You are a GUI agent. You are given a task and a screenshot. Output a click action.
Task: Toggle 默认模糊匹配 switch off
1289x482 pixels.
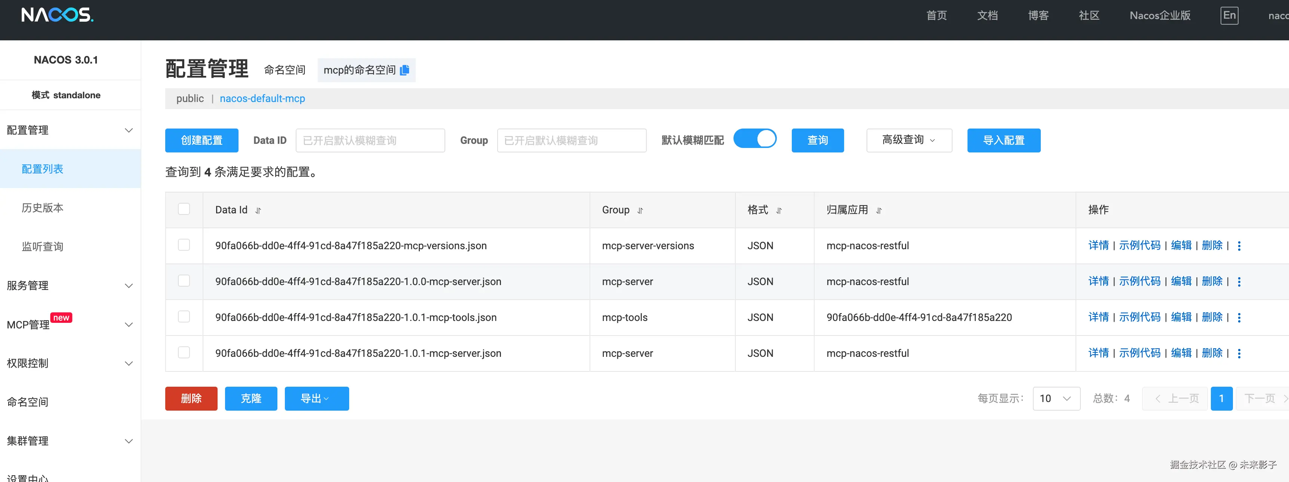754,139
